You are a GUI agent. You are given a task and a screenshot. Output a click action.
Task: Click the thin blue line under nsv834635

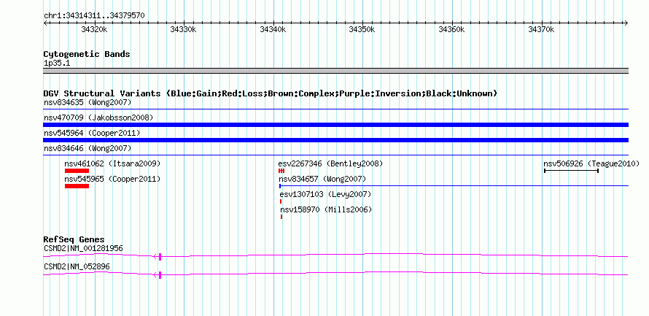(335, 109)
